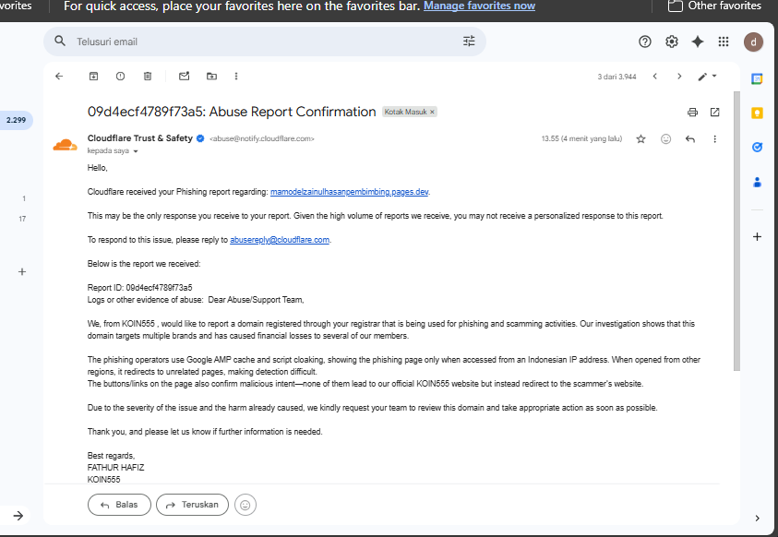
Task: Click the Telusuri email search field
Action: pyautogui.click(x=265, y=42)
